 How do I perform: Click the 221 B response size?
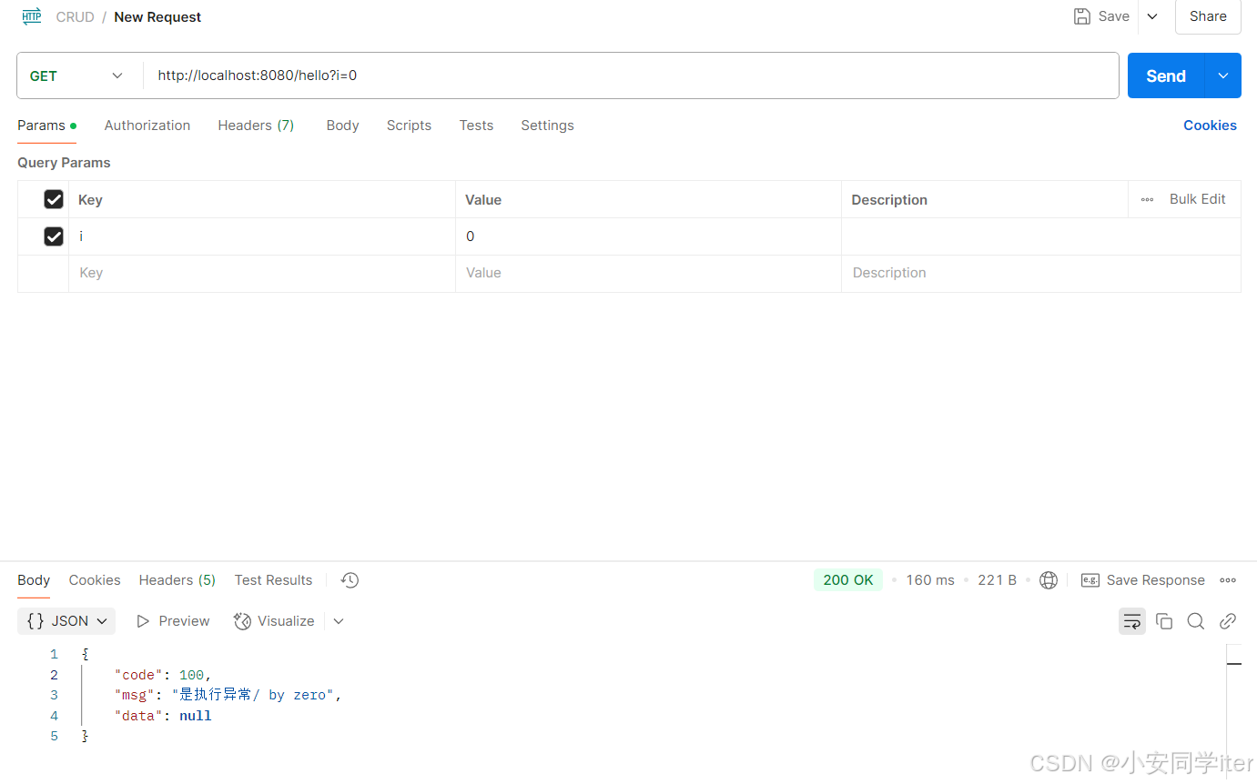[997, 580]
